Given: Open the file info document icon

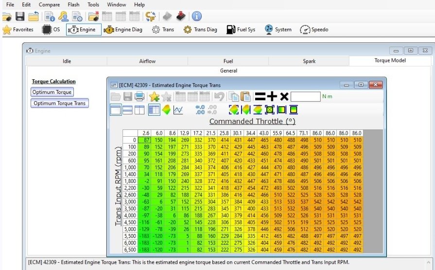Looking at the screenshot, I should pos(50,17).
